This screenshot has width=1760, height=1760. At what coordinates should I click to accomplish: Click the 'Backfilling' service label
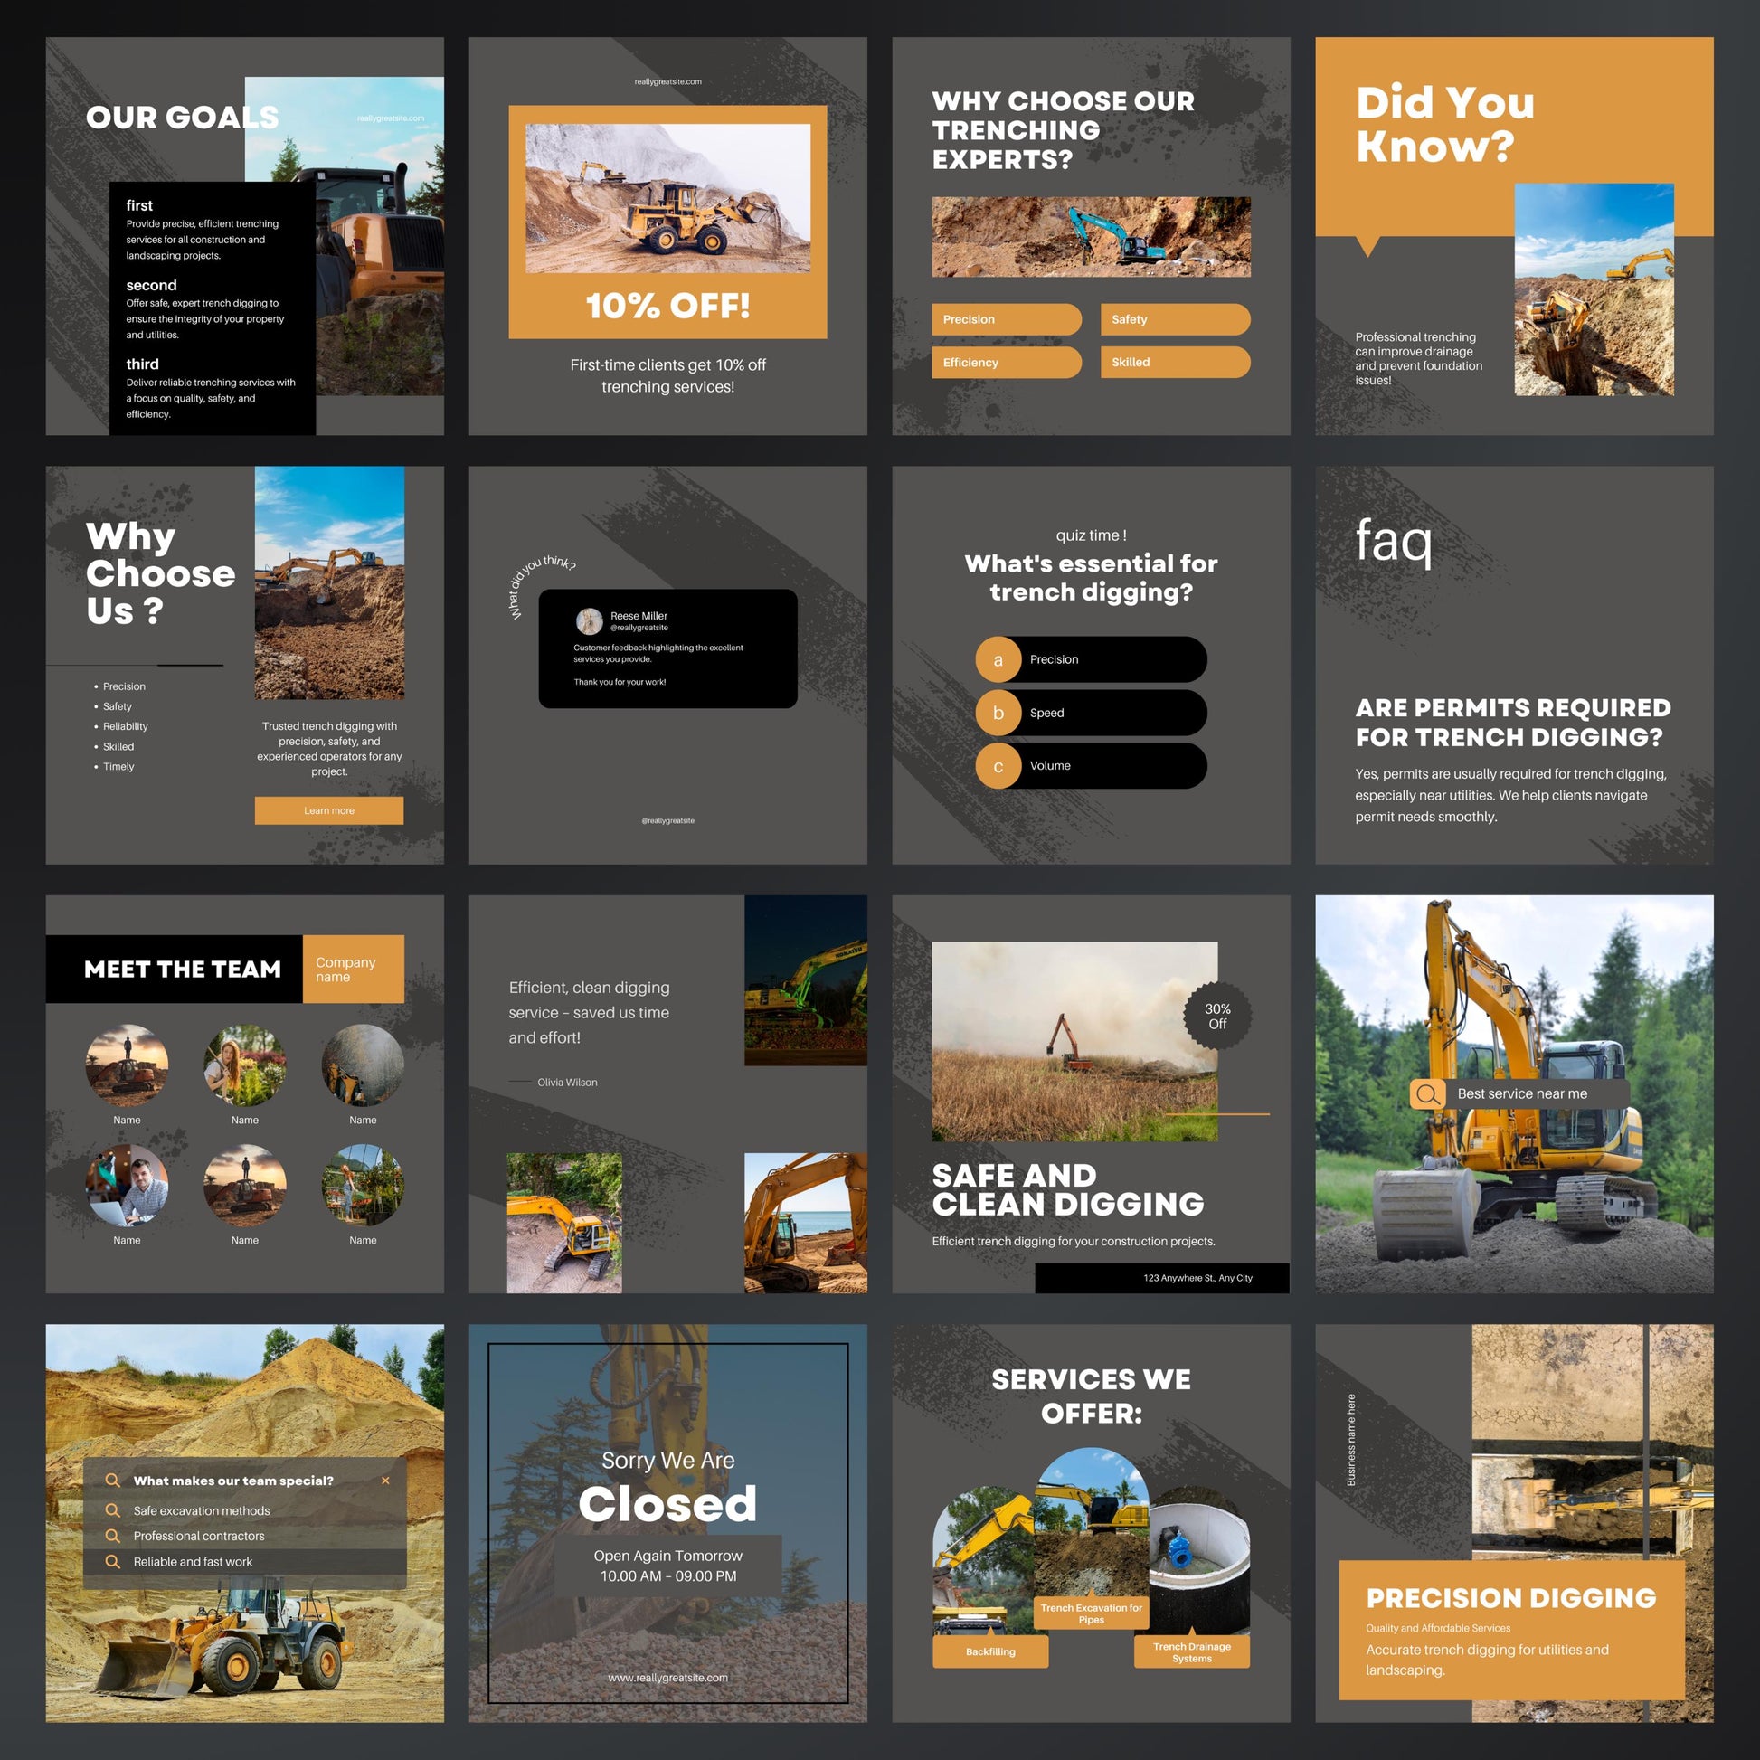click(x=990, y=1651)
